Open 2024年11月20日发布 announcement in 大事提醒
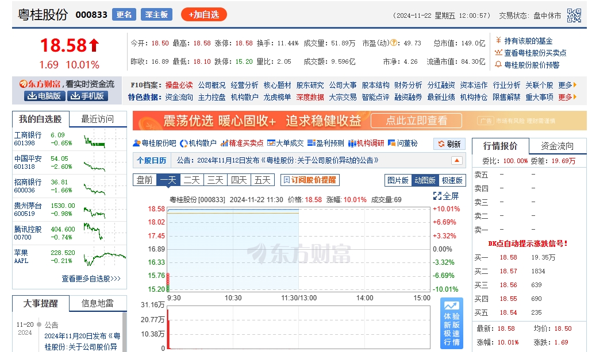The height and width of the screenshot is (352, 592). coord(82,341)
